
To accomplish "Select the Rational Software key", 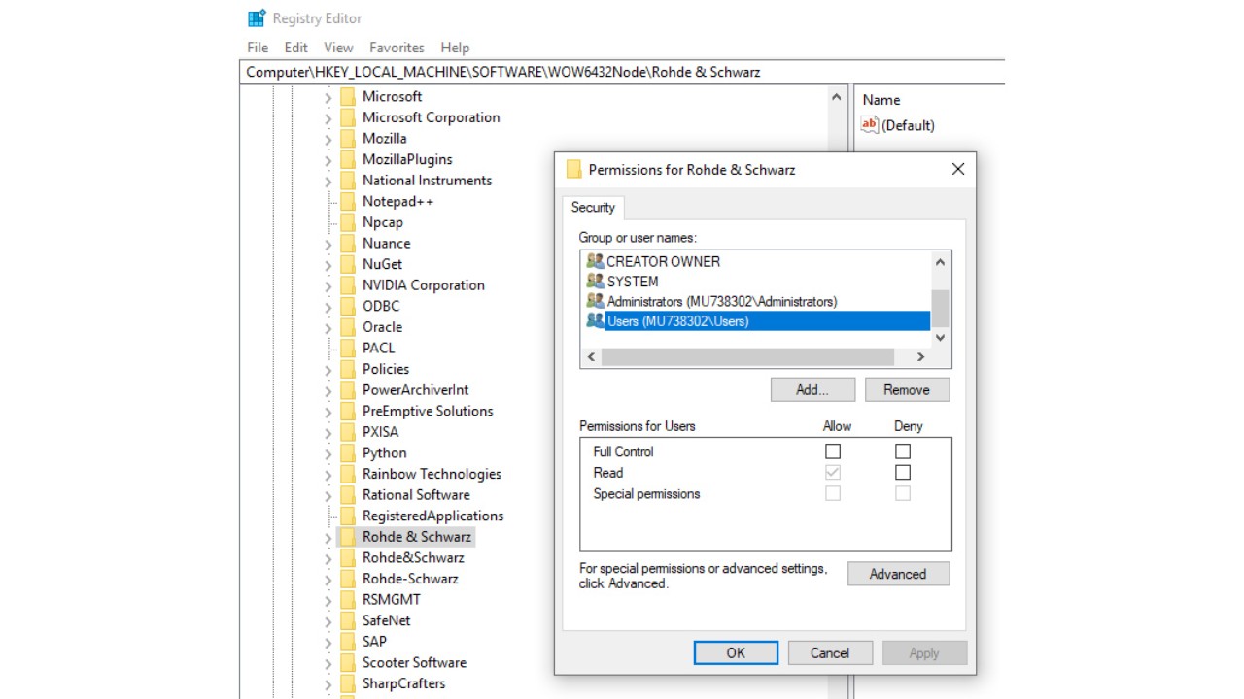I will [416, 495].
